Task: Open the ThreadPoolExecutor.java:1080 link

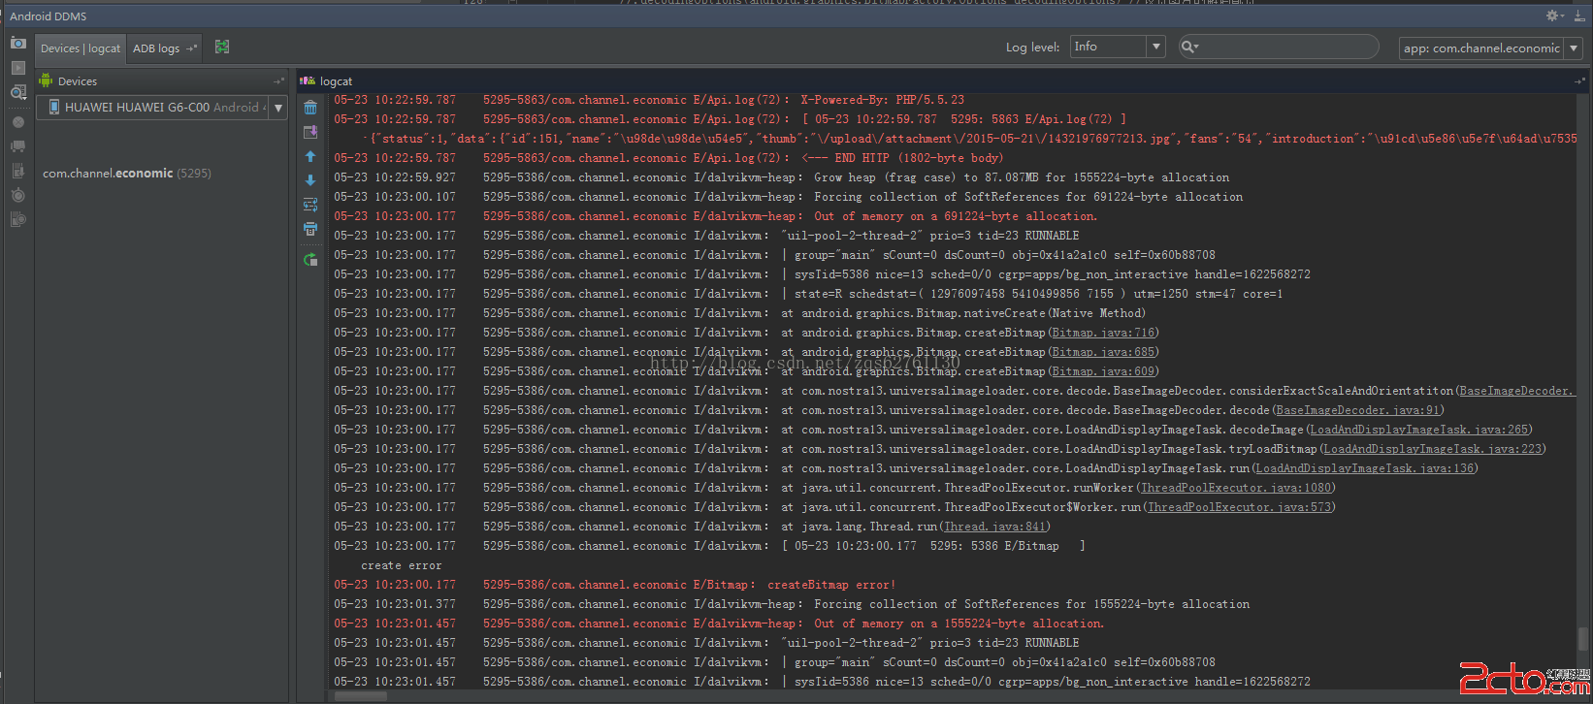Action: (x=1237, y=488)
